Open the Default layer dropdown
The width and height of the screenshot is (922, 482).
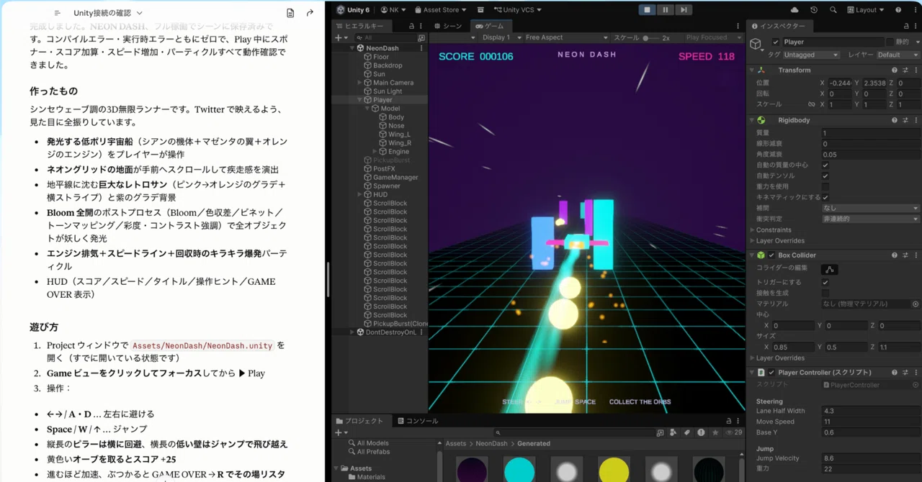tap(898, 55)
